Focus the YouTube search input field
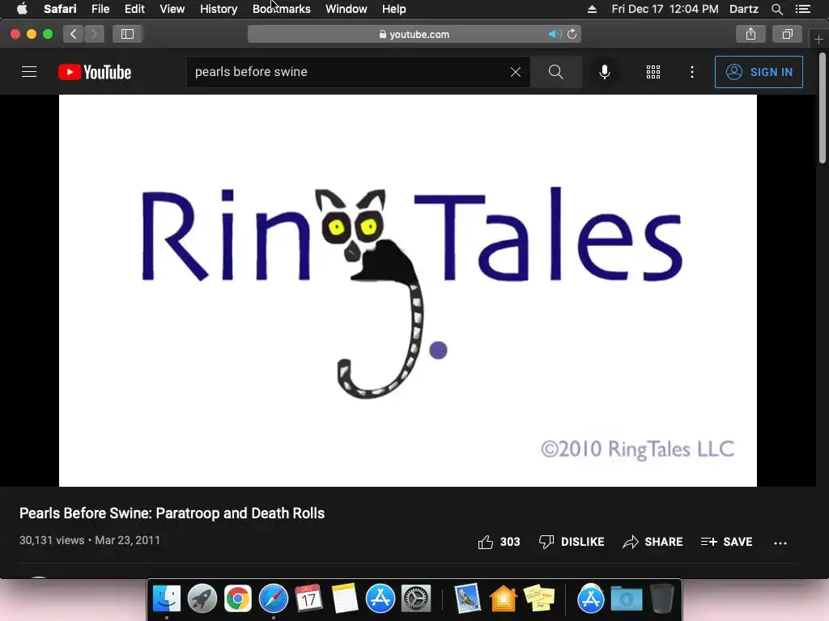 click(349, 72)
